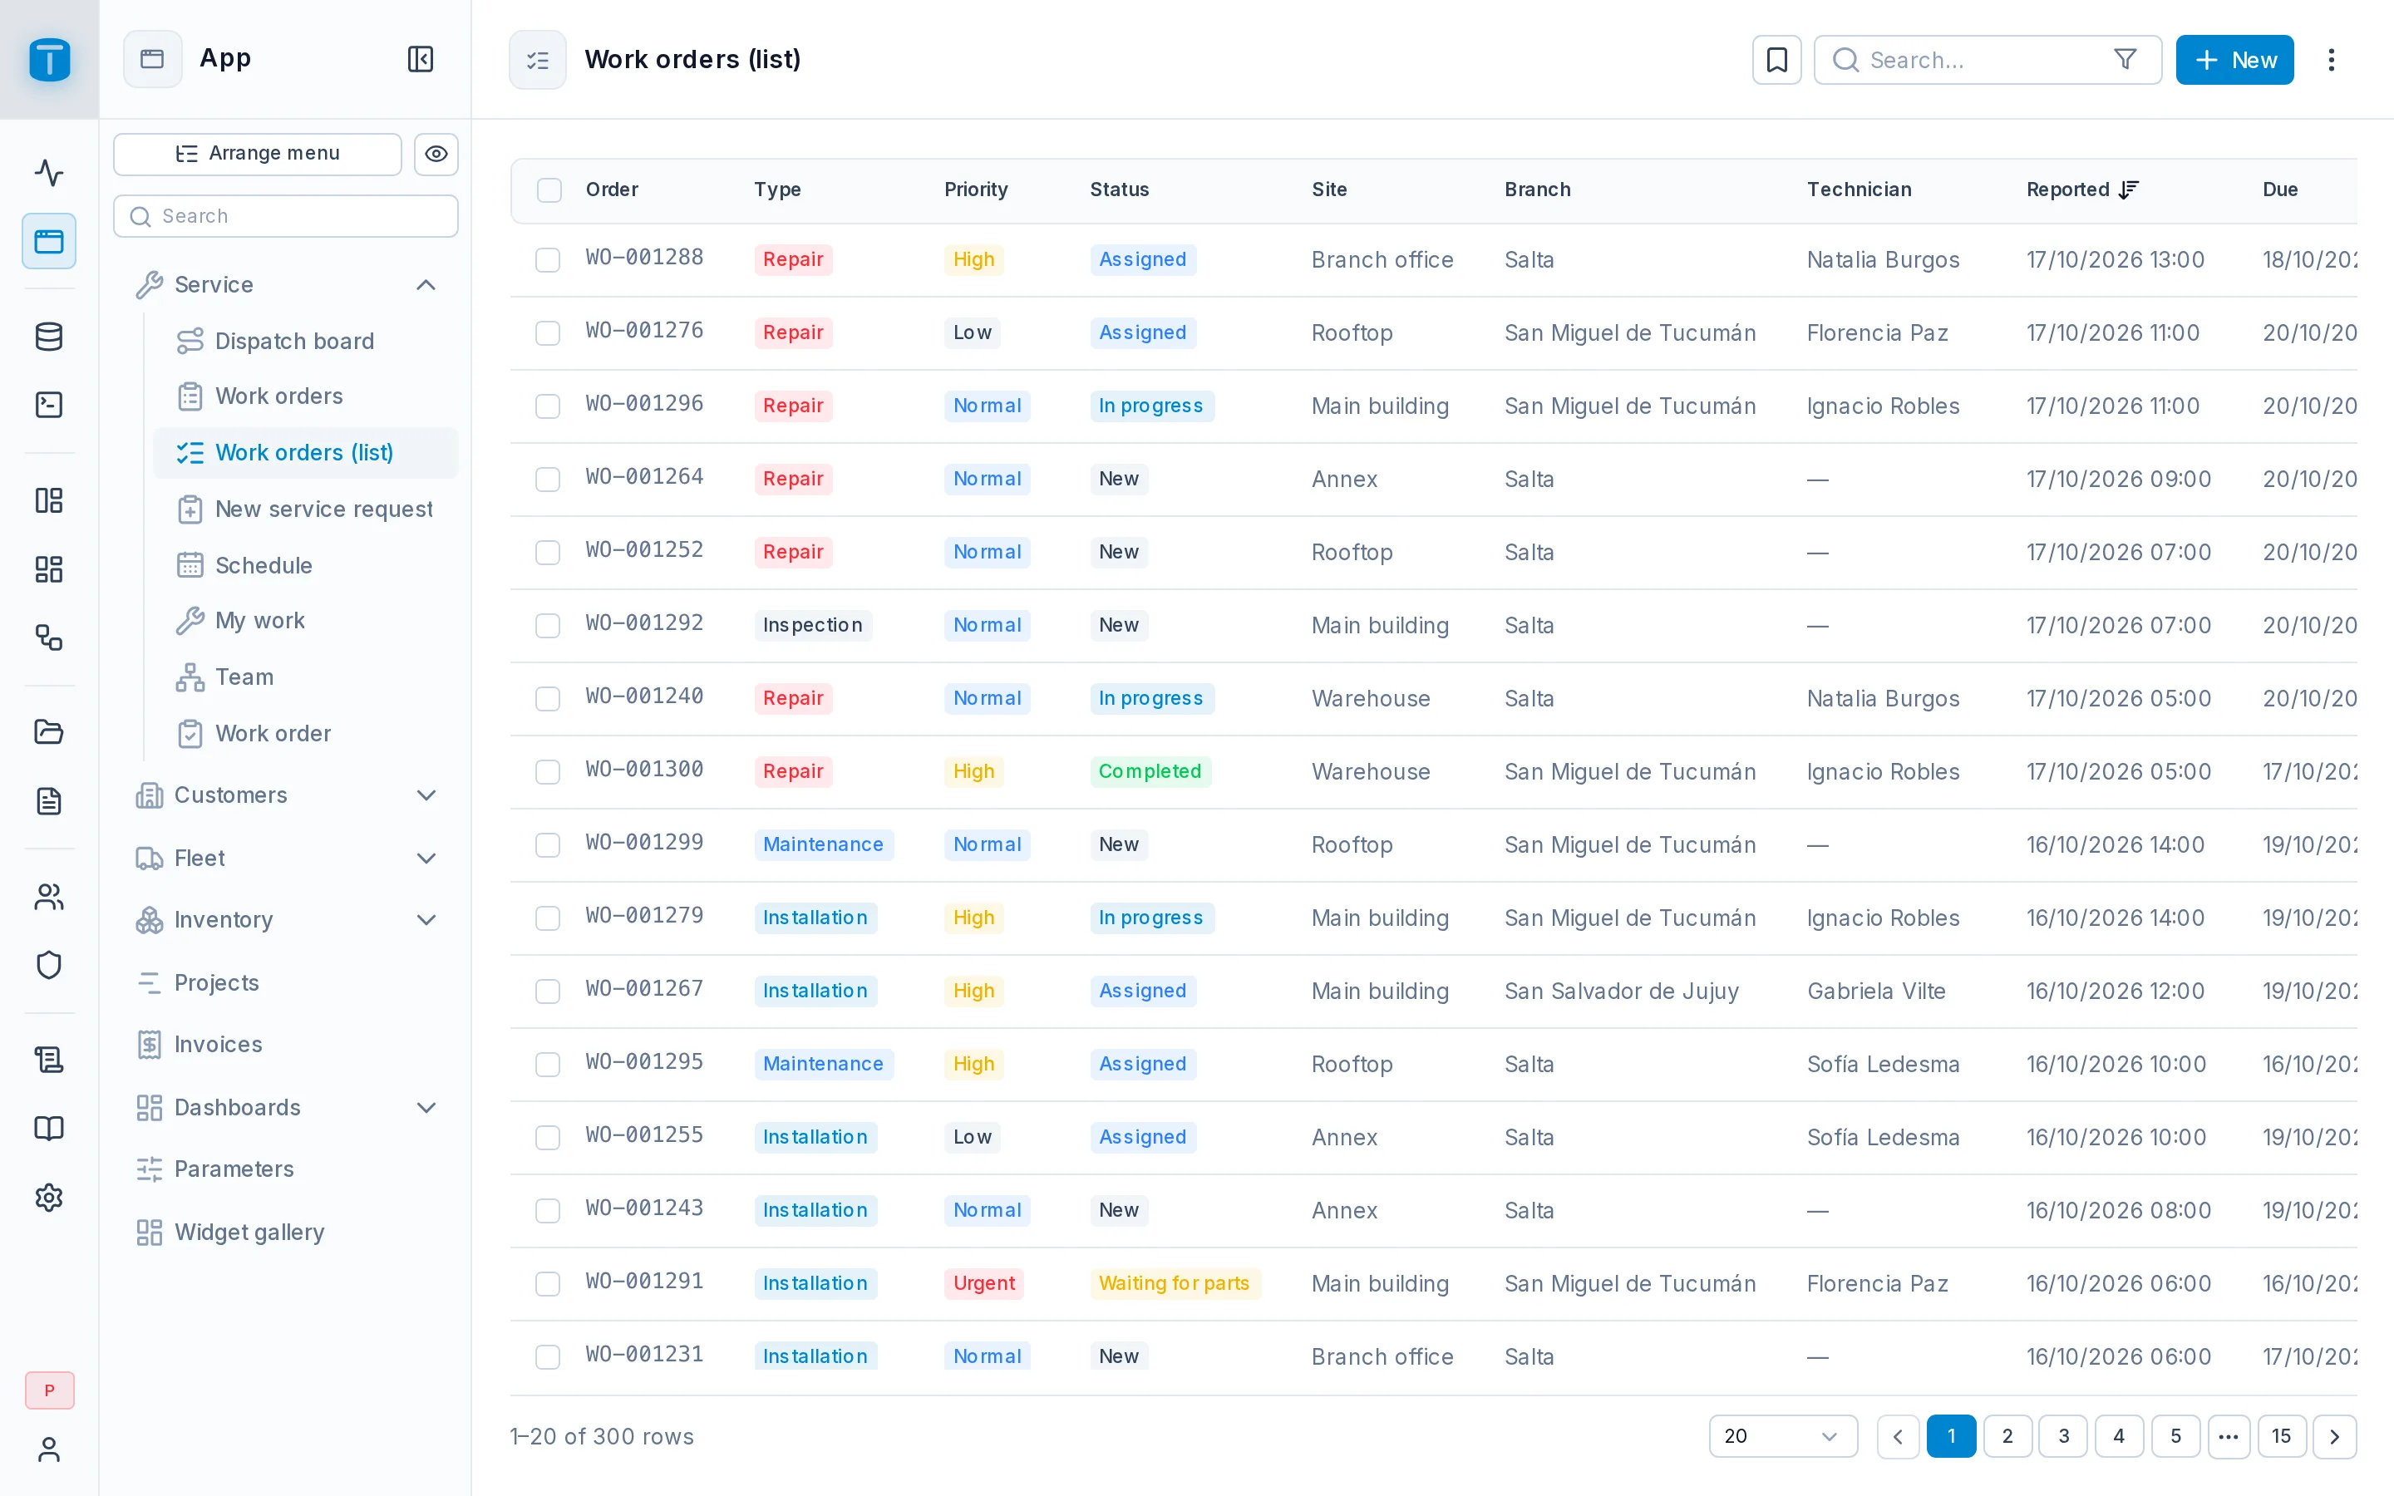The width and height of the screenshot is (2394, 1496).
Task: Open the rows-per-page dropdown showing 20
Action: (1783, 1435)
